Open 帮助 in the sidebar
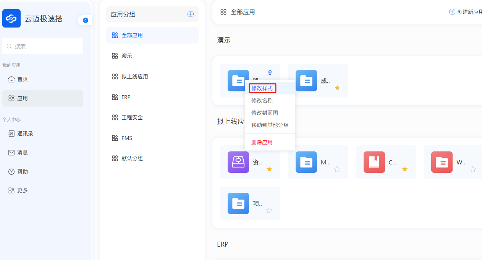Screen dimensions: 482x260 (x=22, y=172)
